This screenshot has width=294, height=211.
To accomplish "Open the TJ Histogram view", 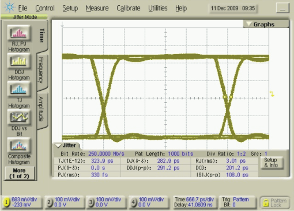I will (19, 89).
